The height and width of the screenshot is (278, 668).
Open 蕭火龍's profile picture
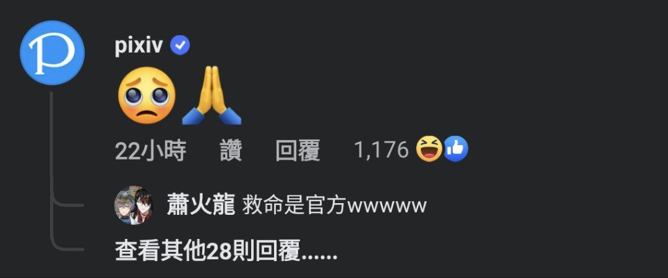pos(134,205)
